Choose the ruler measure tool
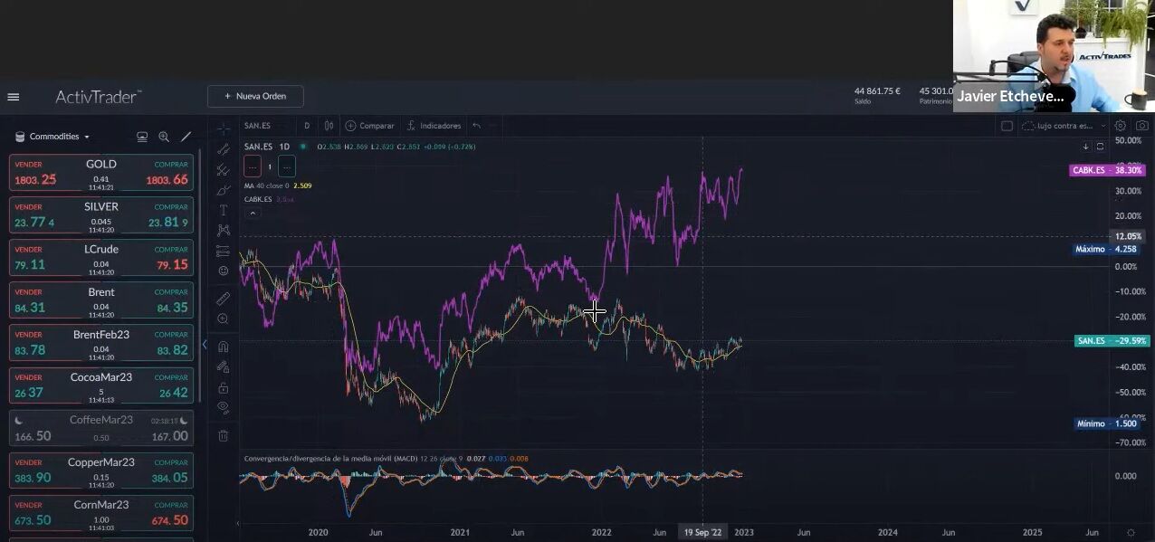1155x542 pixels. pyautogui.click(x=223, y=299)
